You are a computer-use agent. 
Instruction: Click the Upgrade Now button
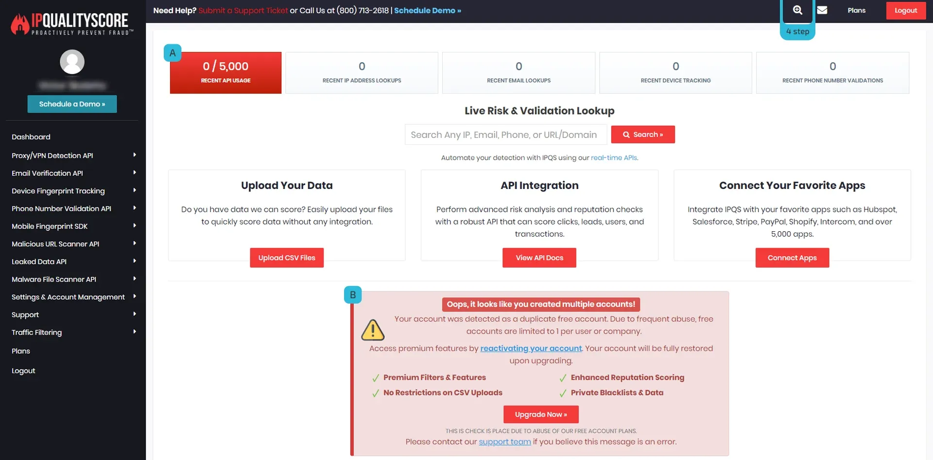541,414
